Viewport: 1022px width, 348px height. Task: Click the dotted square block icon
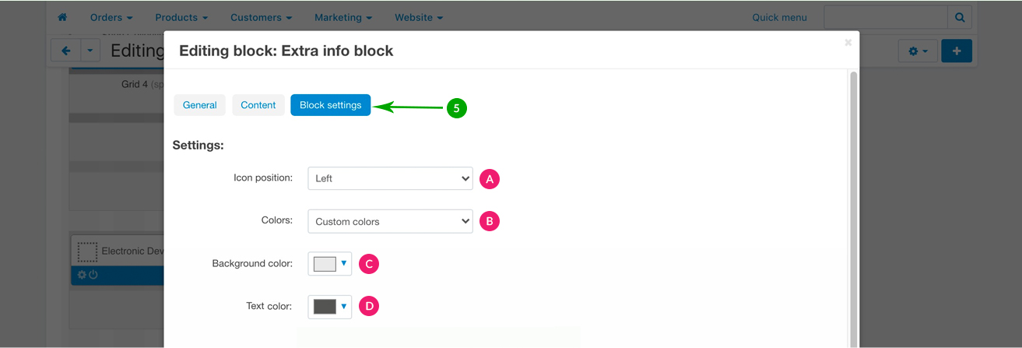[x=87, y=251]
